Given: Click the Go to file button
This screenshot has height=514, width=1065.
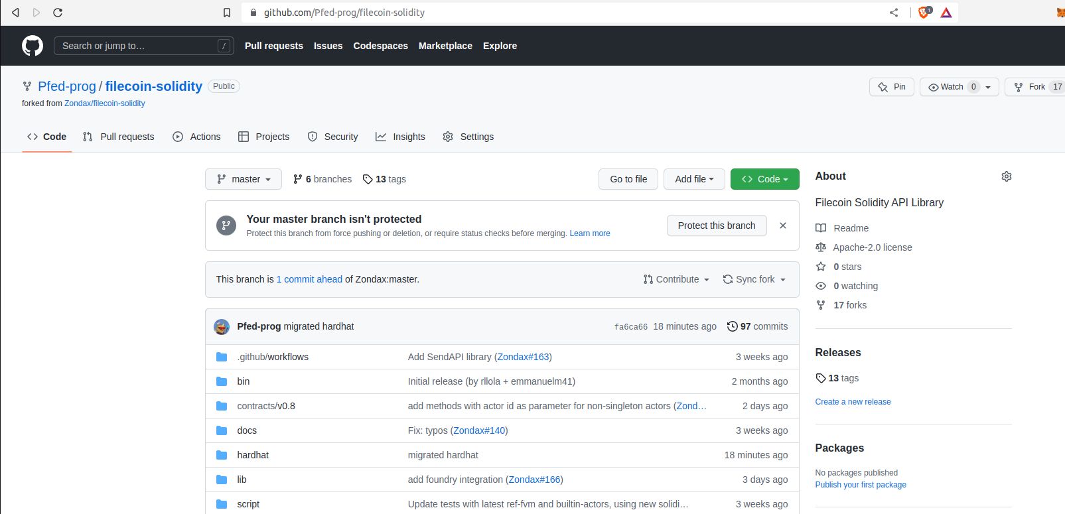Looking at the screenshot, I should tap(628, 179).
